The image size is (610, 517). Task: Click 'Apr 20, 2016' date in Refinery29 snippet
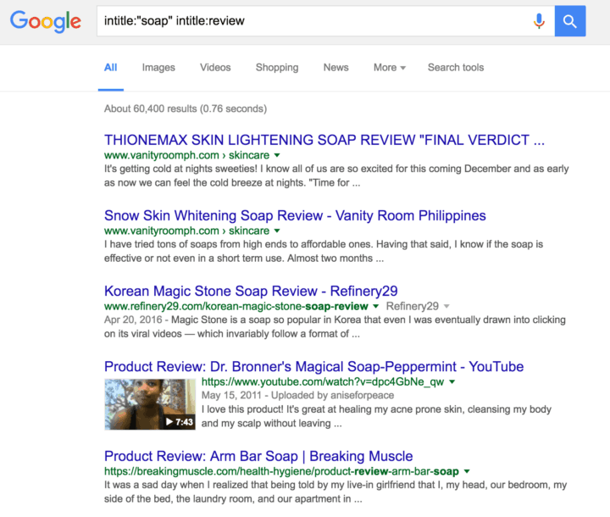pos(133,320)
